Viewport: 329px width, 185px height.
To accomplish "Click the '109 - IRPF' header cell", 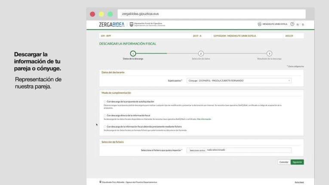I will [x=145, y=36].
